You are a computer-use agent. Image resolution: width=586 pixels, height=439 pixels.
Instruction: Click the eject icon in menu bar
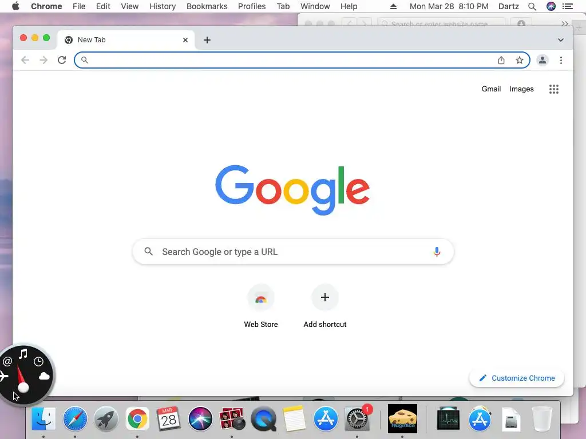coord(393,6)
